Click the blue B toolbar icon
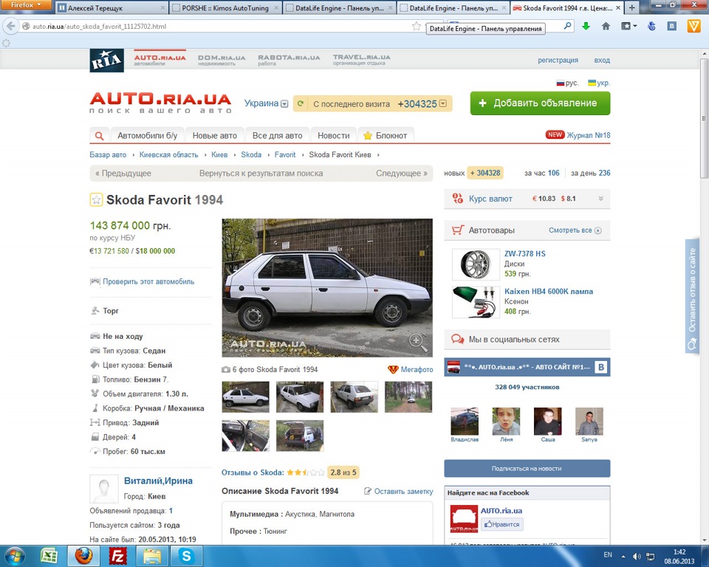Viewport: 709px width, 567px height. (672, 27)
